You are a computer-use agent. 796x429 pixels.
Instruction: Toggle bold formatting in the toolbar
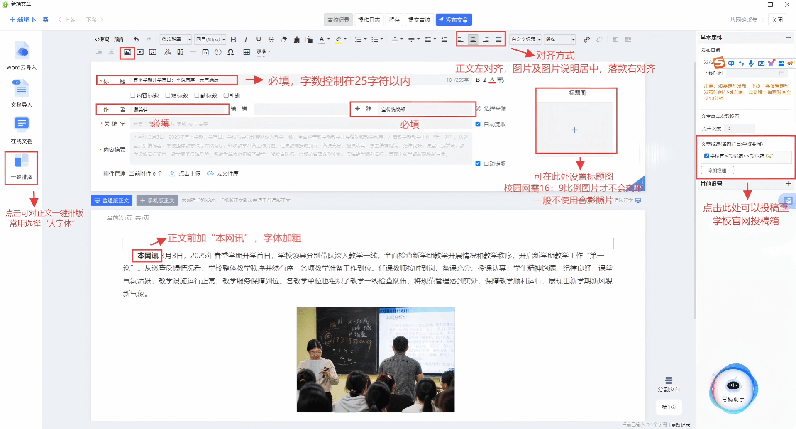233,39
